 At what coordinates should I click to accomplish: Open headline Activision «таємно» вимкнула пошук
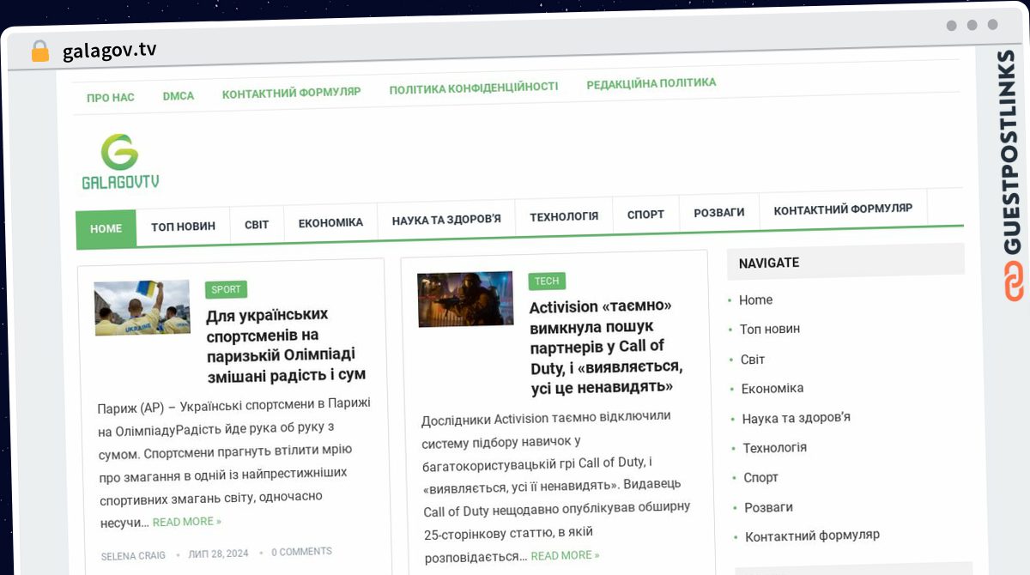607,347
